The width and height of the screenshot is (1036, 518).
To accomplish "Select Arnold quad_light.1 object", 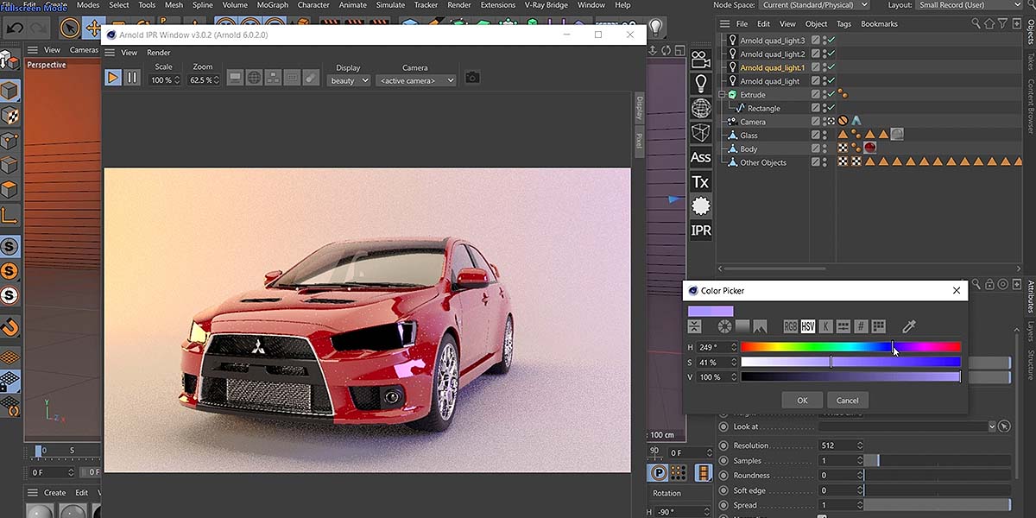I will [x=772, y=67].
